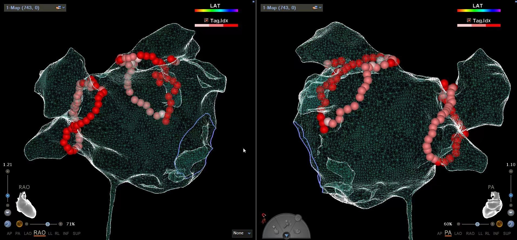Open the 1-Map dropdown in the RAO pane
The image size is (517, 240).
pyautogui.click(x=35, y=8)
